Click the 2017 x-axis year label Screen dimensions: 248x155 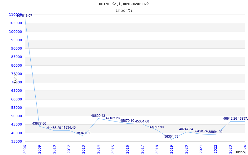[142, 149]
